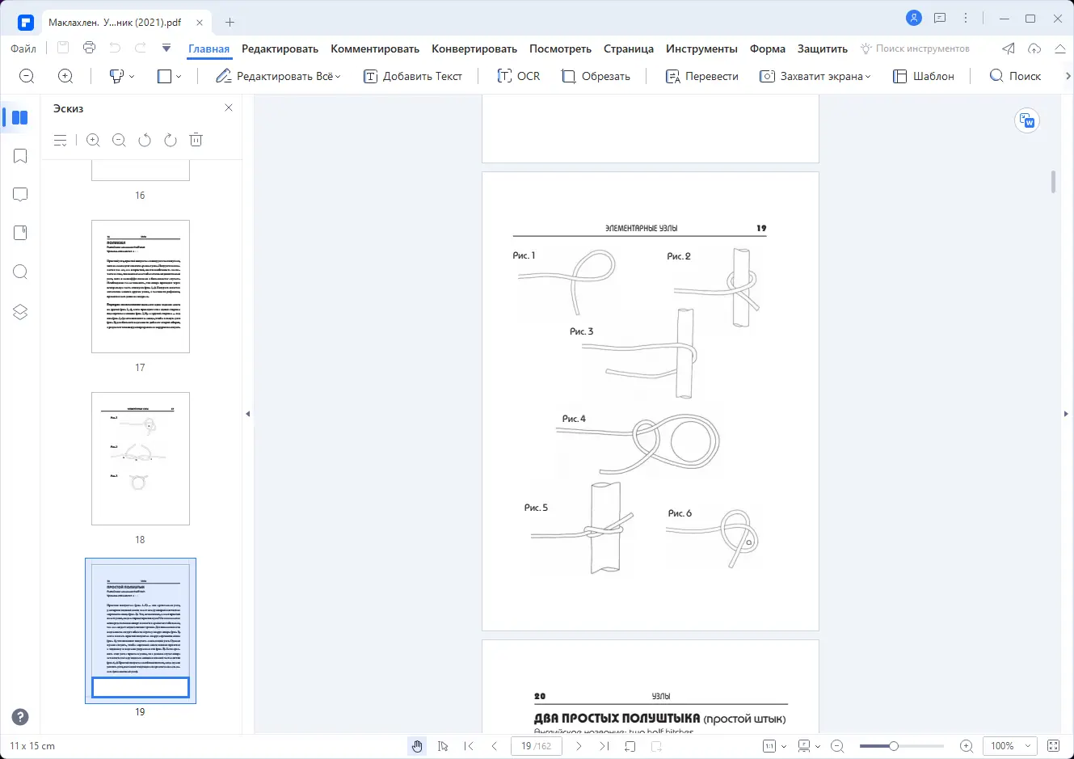Open the quick access toolbar dropdown arrow

point(166,48)
